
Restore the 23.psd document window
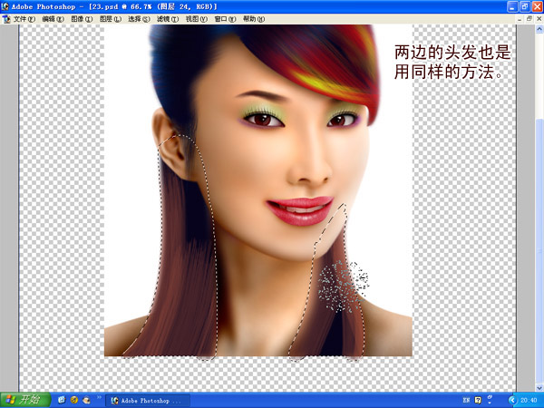click(529, 19)
